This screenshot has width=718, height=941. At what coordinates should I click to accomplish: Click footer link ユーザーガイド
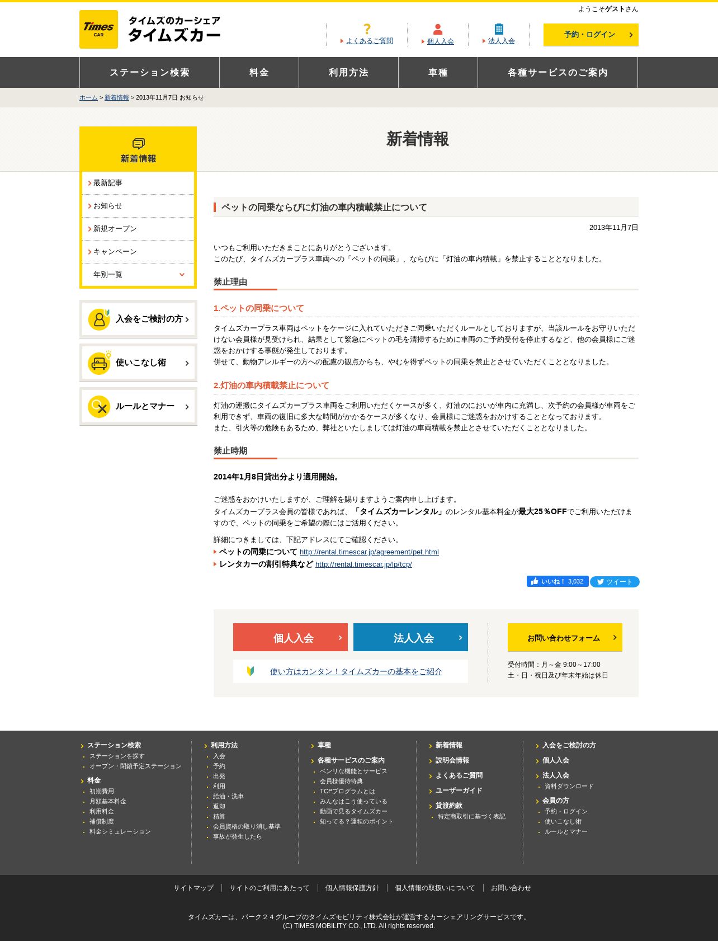tap(459, 791)
